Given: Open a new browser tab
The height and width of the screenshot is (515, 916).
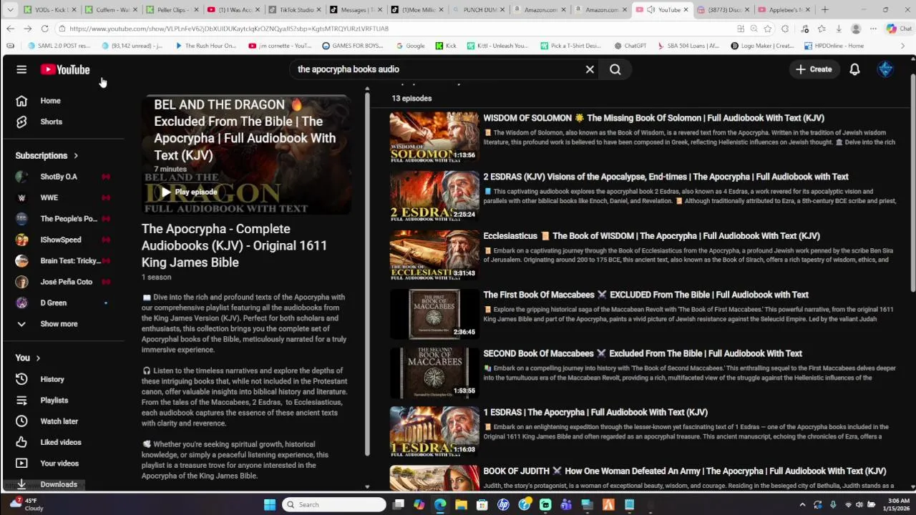Looking at the screenshot, I should point(825,10).
